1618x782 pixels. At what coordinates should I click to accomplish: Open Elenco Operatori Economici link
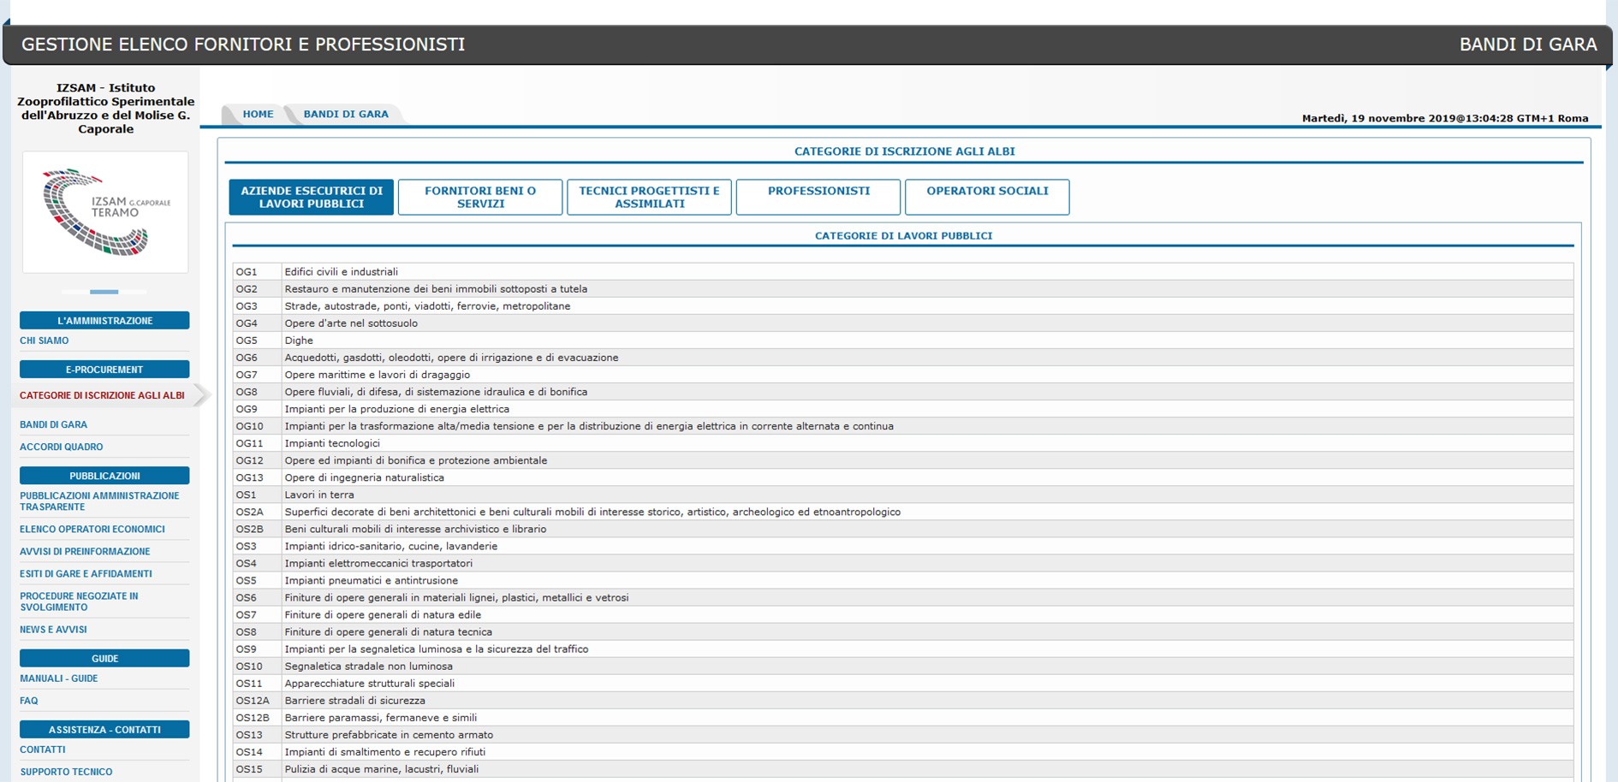(x=92, y=529)
